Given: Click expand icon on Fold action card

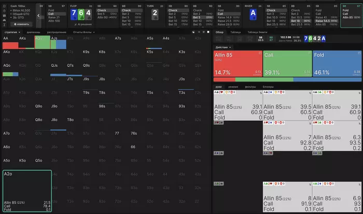Looking at the screenshot, I should [x=359, y=53].
